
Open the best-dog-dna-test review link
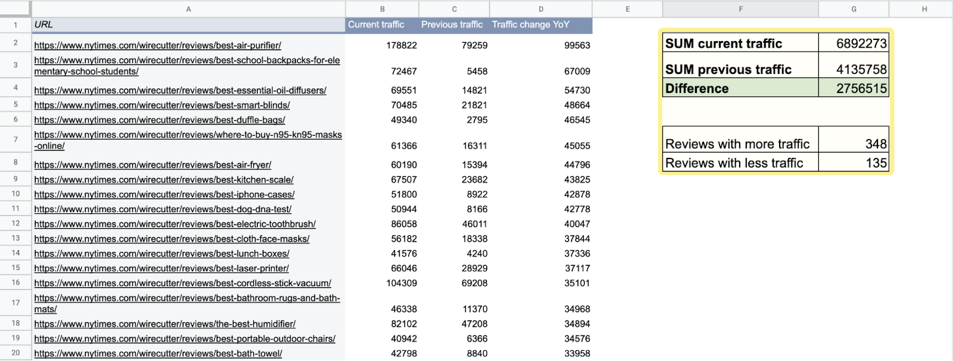pyautogui.click(x=163, y=210)
